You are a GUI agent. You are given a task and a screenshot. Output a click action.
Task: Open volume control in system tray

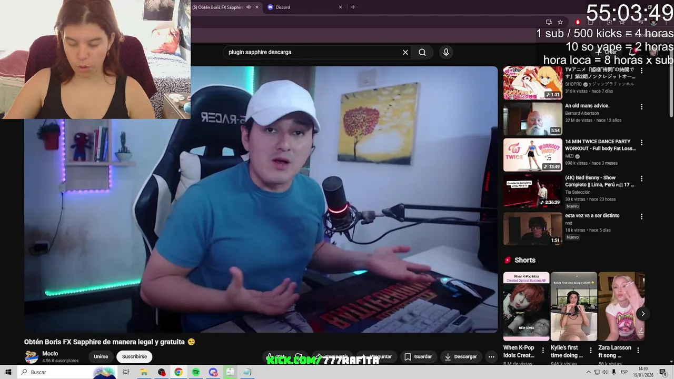(x=605, y=372)
